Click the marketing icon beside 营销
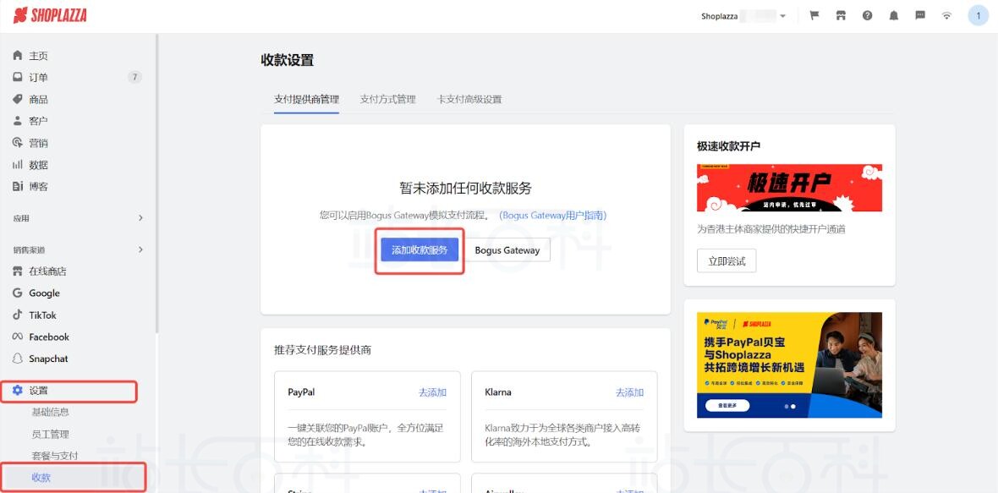This screenshot has height=493, width=998. [18, 143]
